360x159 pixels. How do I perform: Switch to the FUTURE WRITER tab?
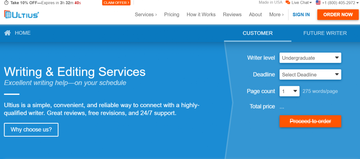325,33
